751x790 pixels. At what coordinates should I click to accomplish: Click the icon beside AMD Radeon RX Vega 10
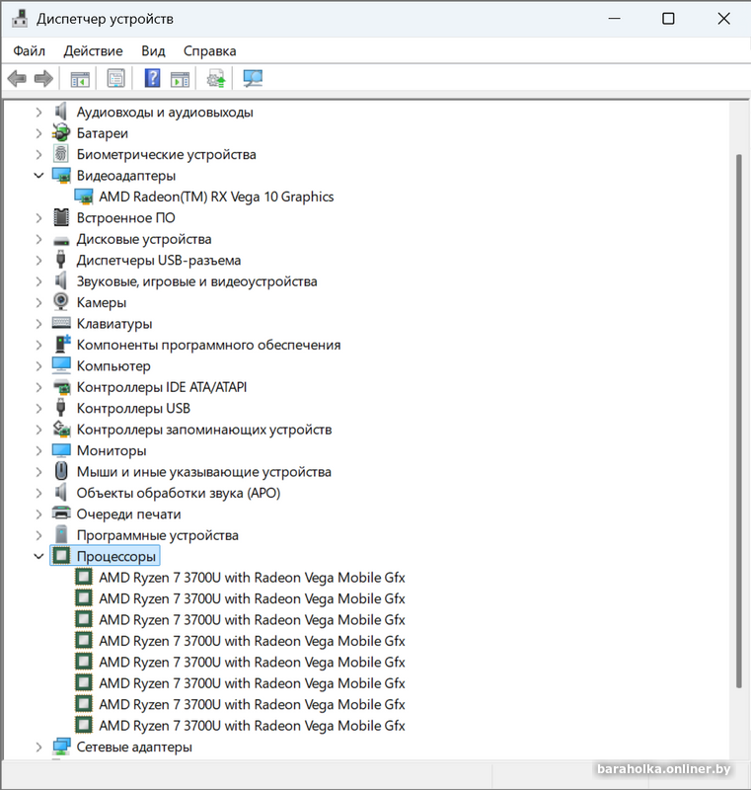coord(84,197)
